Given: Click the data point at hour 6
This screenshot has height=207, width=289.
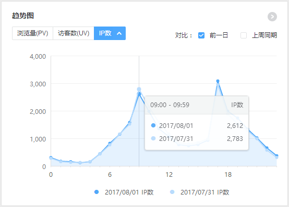Looking at the screenshot, I should click(x=110, y=144).
